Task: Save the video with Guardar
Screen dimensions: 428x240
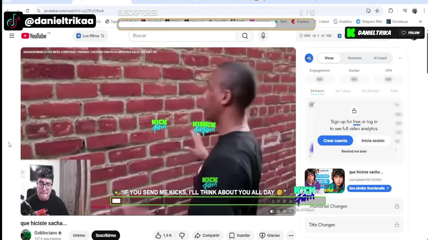Action: [239, 235]
